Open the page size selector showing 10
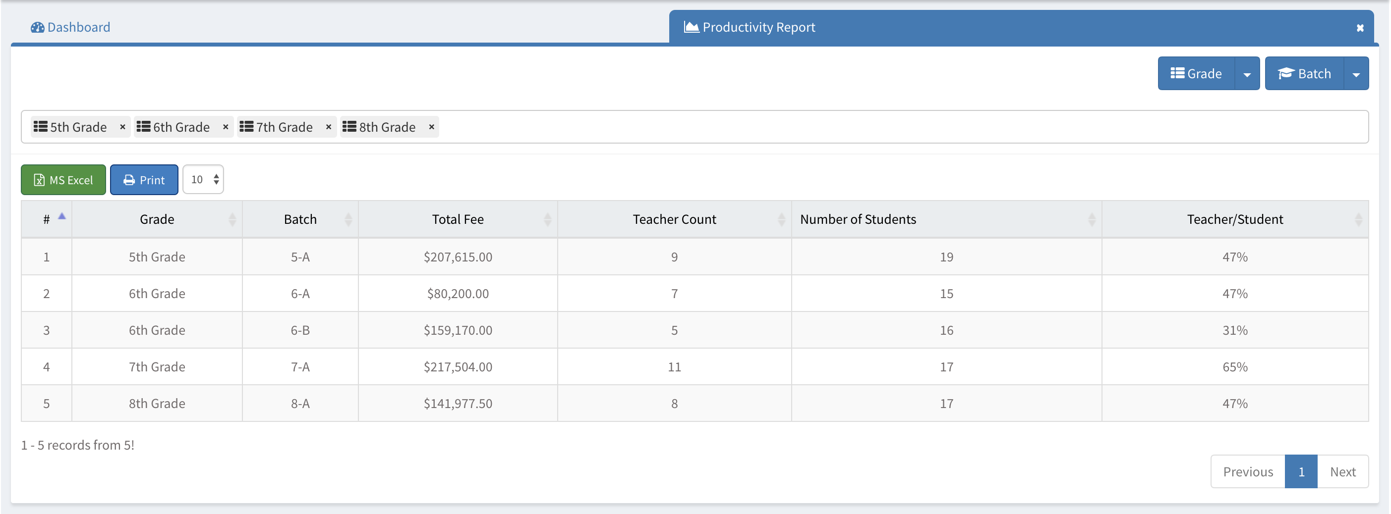 point(203,180)
